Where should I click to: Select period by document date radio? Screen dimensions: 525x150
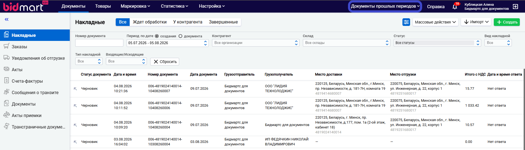(180, 36)
